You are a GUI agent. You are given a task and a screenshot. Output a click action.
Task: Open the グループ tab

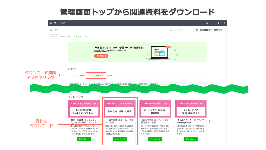point(64,36)
